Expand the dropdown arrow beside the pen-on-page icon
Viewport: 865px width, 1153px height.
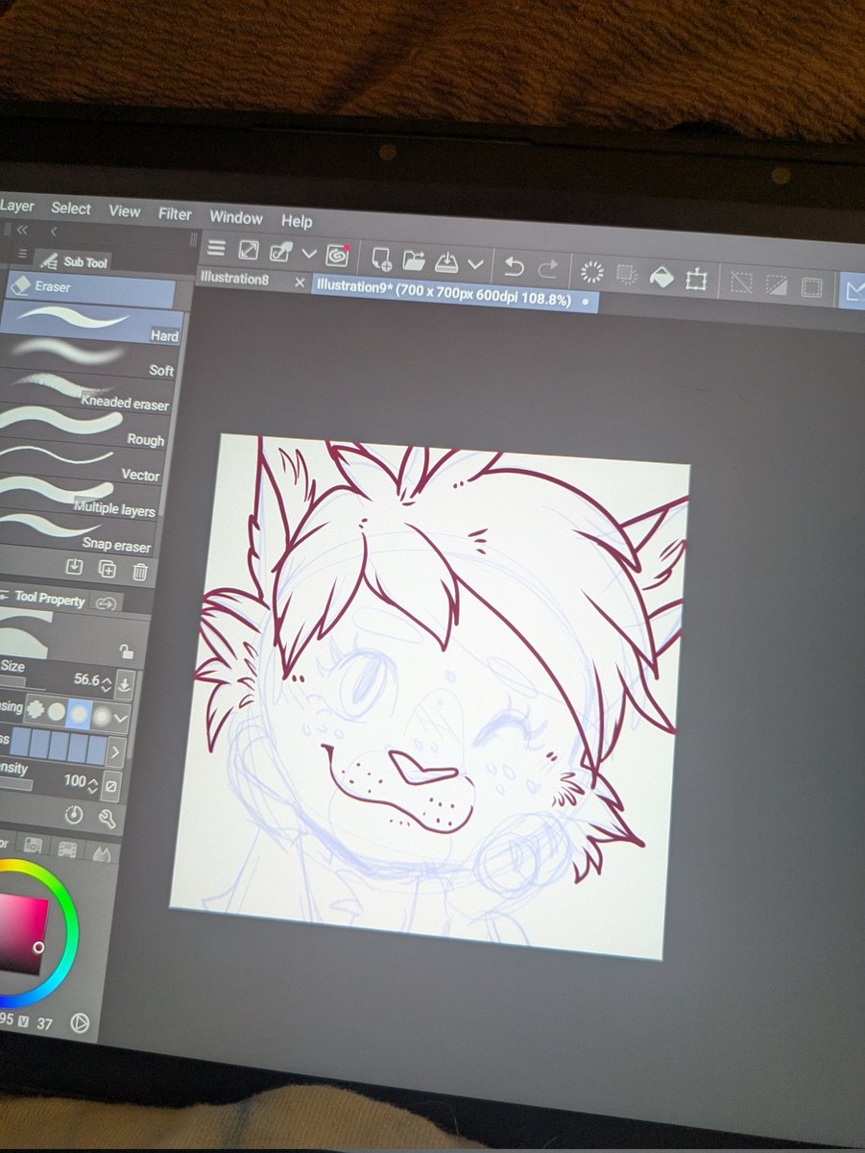tap(309, 254)
